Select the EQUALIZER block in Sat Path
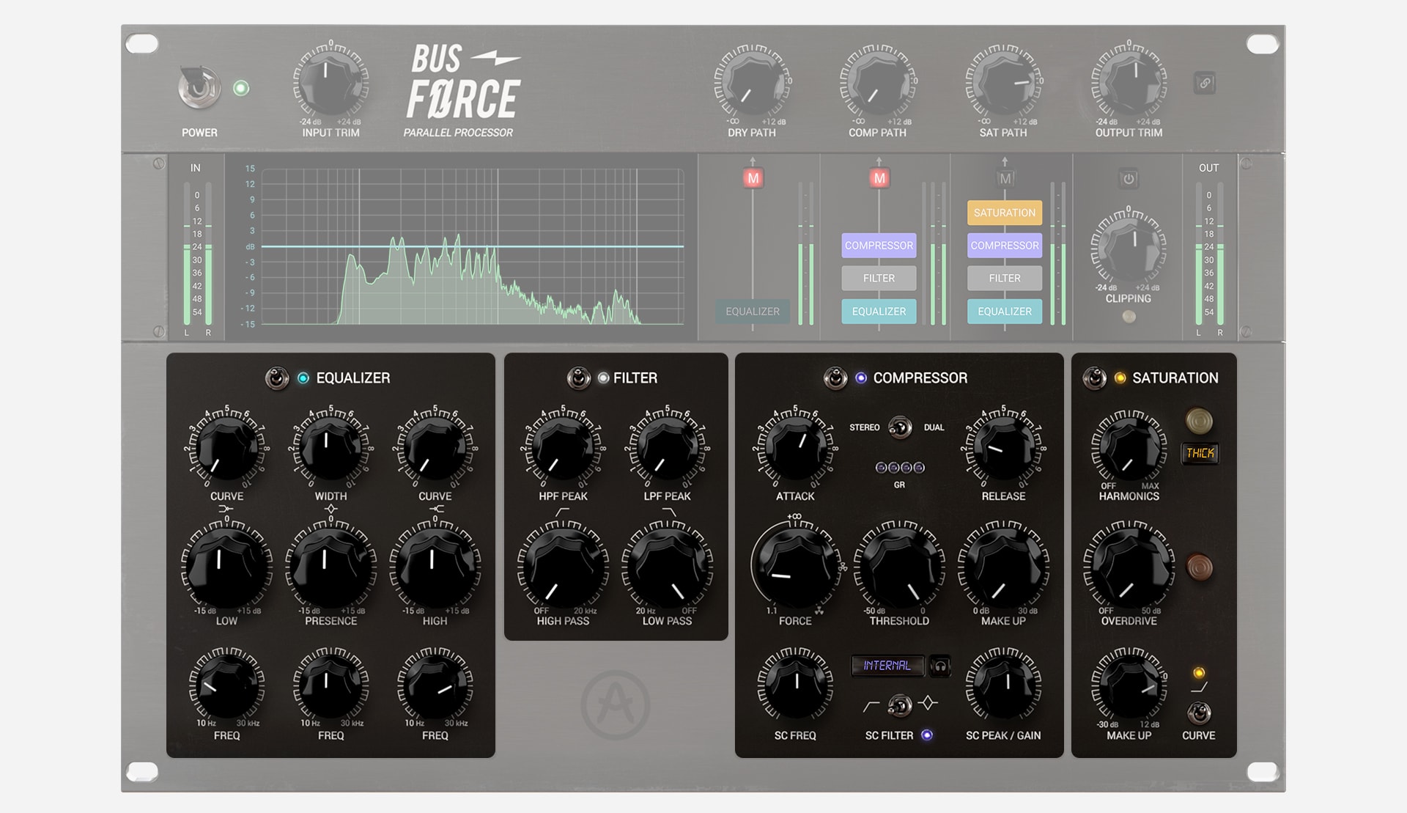 pos(1005,312)
